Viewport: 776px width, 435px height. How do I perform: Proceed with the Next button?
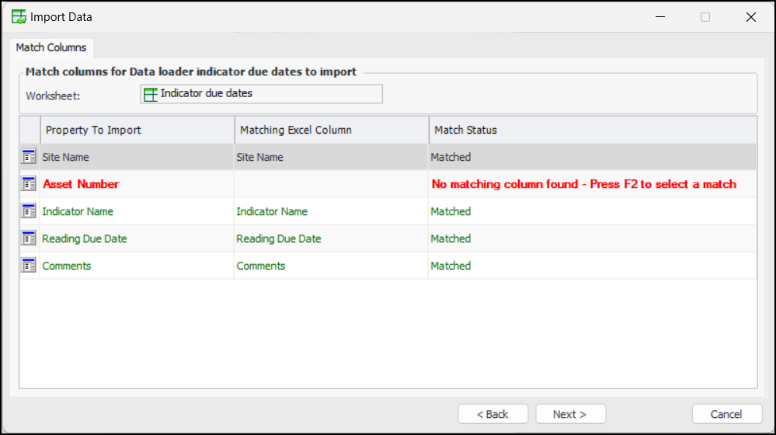[569, 414]
